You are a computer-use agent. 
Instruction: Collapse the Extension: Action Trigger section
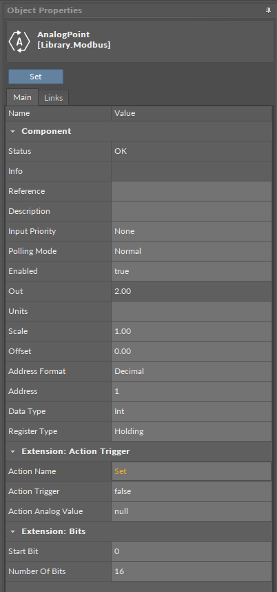coord(13,451)
